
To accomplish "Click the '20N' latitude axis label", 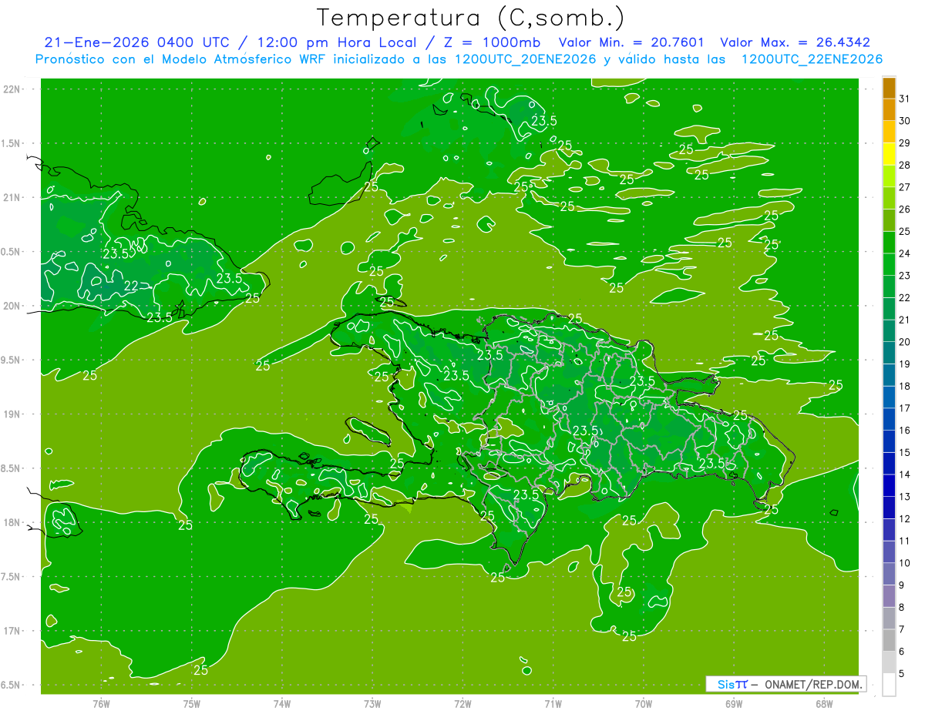I will [11, 306].
